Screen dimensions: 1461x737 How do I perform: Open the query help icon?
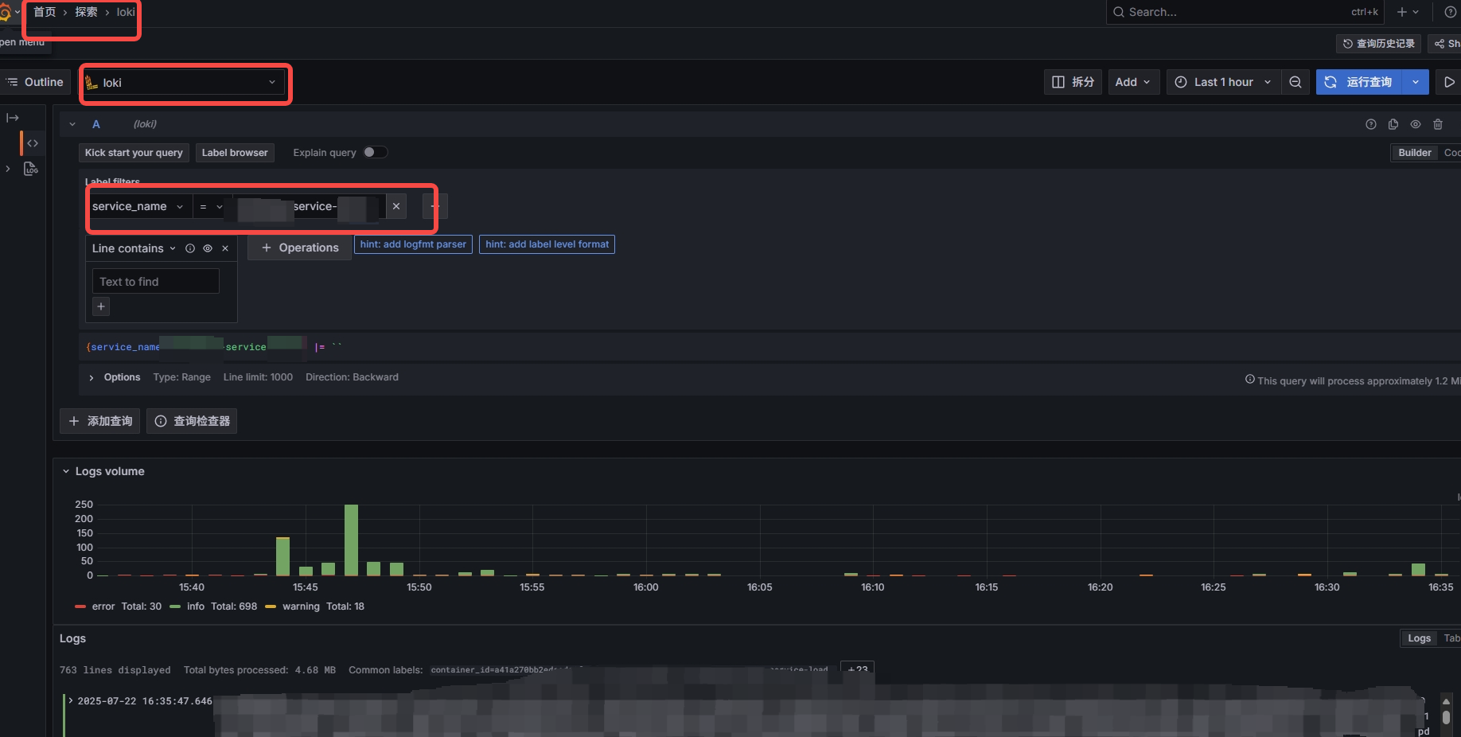click(1371, 124)
